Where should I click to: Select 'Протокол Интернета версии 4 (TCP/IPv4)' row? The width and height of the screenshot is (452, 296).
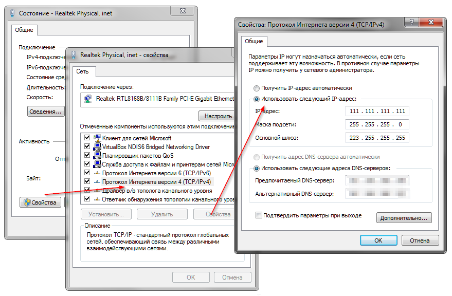156,182
